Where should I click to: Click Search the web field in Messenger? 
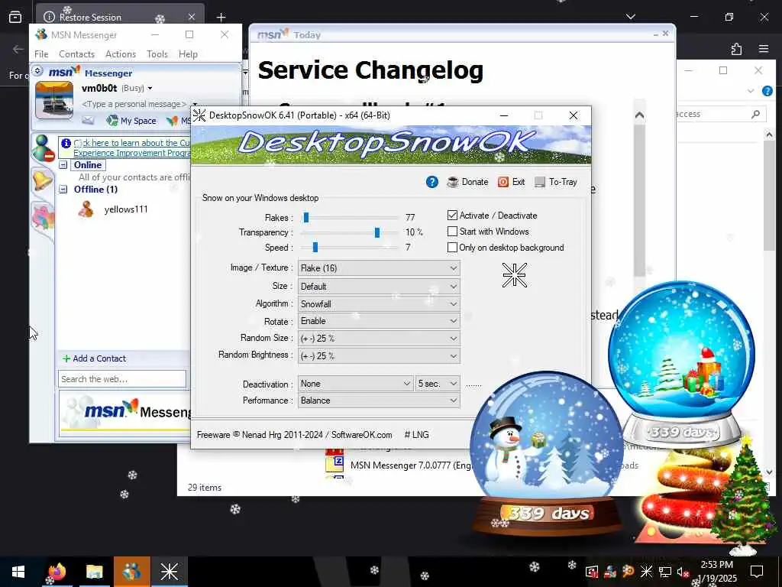(x=122, y=379)
